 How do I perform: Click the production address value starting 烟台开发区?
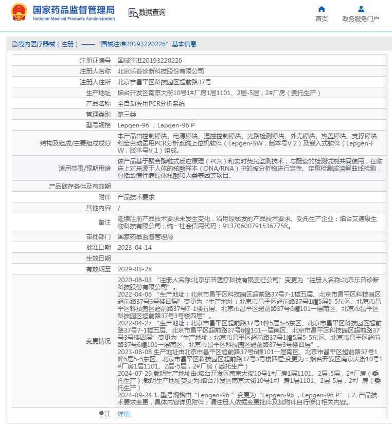(219, 93)
